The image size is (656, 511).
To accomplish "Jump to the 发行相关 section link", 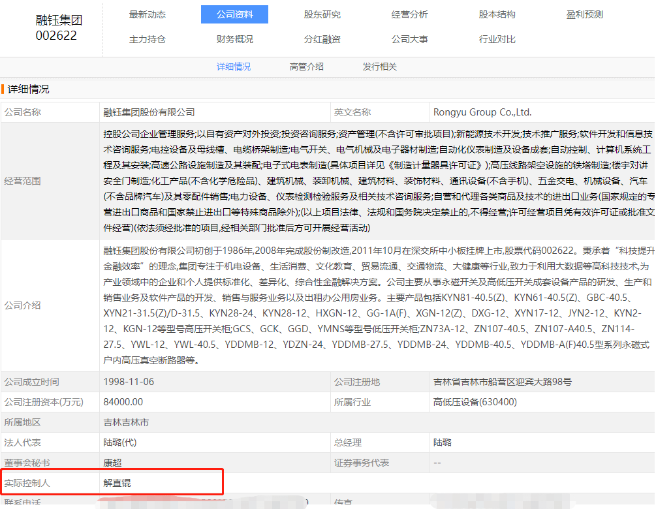I will click(x=380, y=67).
